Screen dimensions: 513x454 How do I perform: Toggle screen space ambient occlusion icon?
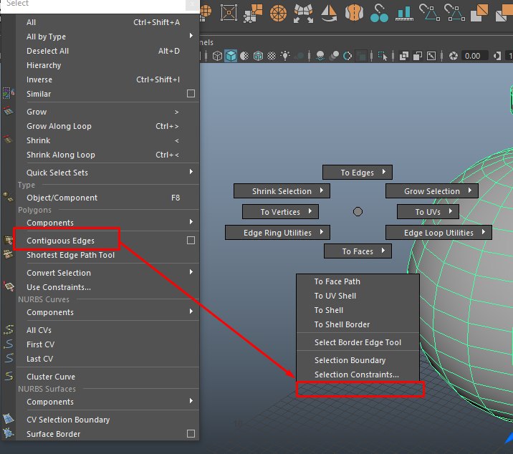[320, 56]
